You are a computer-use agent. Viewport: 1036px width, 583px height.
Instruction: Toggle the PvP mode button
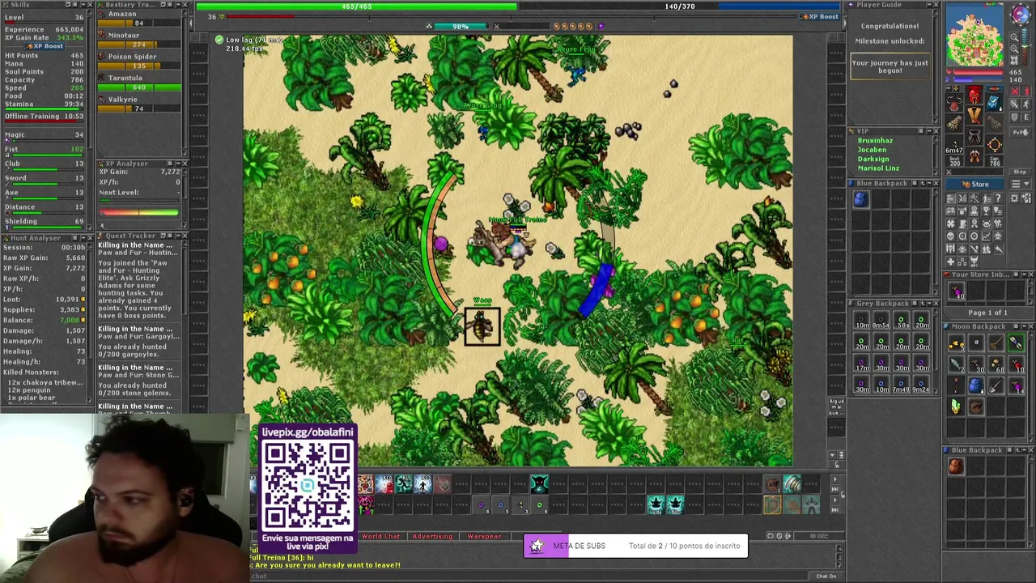(x=1020, y=132)
